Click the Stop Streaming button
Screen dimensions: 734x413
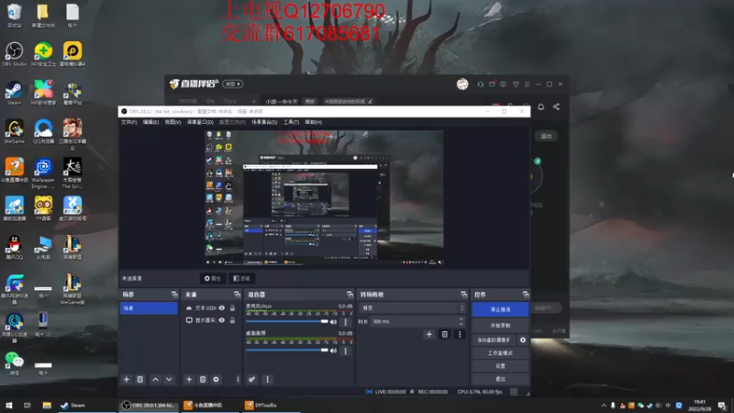click(x=500, y=309)
